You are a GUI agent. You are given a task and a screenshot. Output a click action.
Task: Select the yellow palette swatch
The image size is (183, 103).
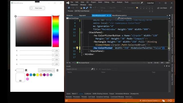[x=37, y=75]
